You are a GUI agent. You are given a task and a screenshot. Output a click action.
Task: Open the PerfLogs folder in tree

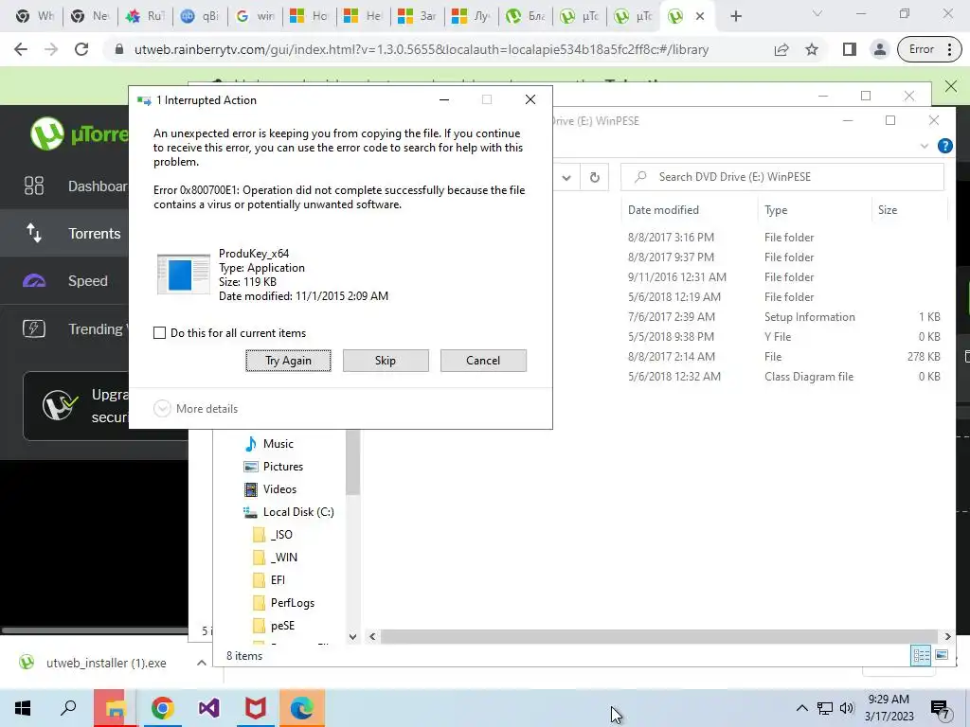(284, 603)
